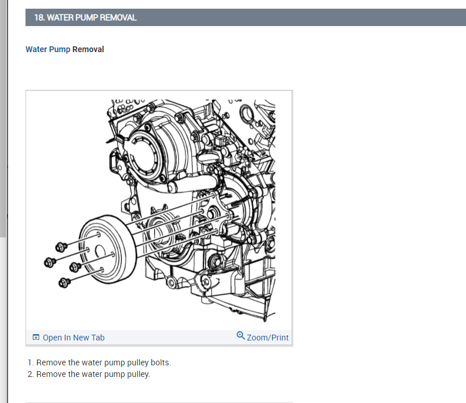Click the external-window icon before Open In New Tab
The image size is (466, 403).
point(36,337)
